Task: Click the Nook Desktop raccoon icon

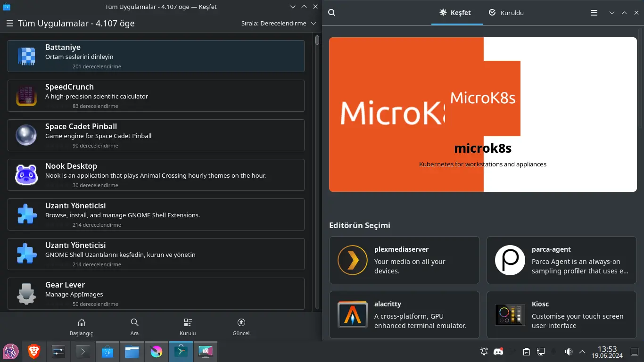Action: click(x=26, y=175)
